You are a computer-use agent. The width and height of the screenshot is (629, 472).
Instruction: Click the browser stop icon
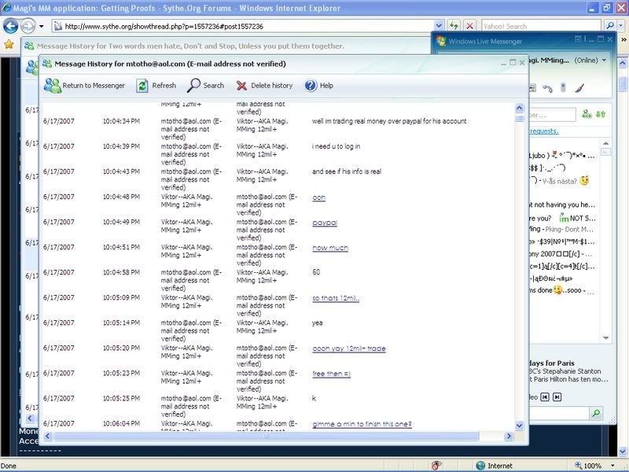point(469,27)
